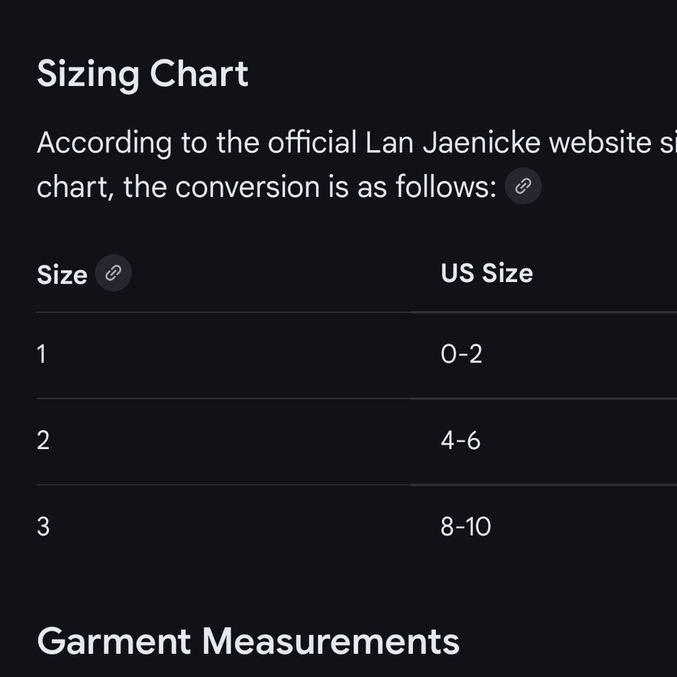
Task: Click the word "According" starting the paragraph
Action: tap(104, 144)
